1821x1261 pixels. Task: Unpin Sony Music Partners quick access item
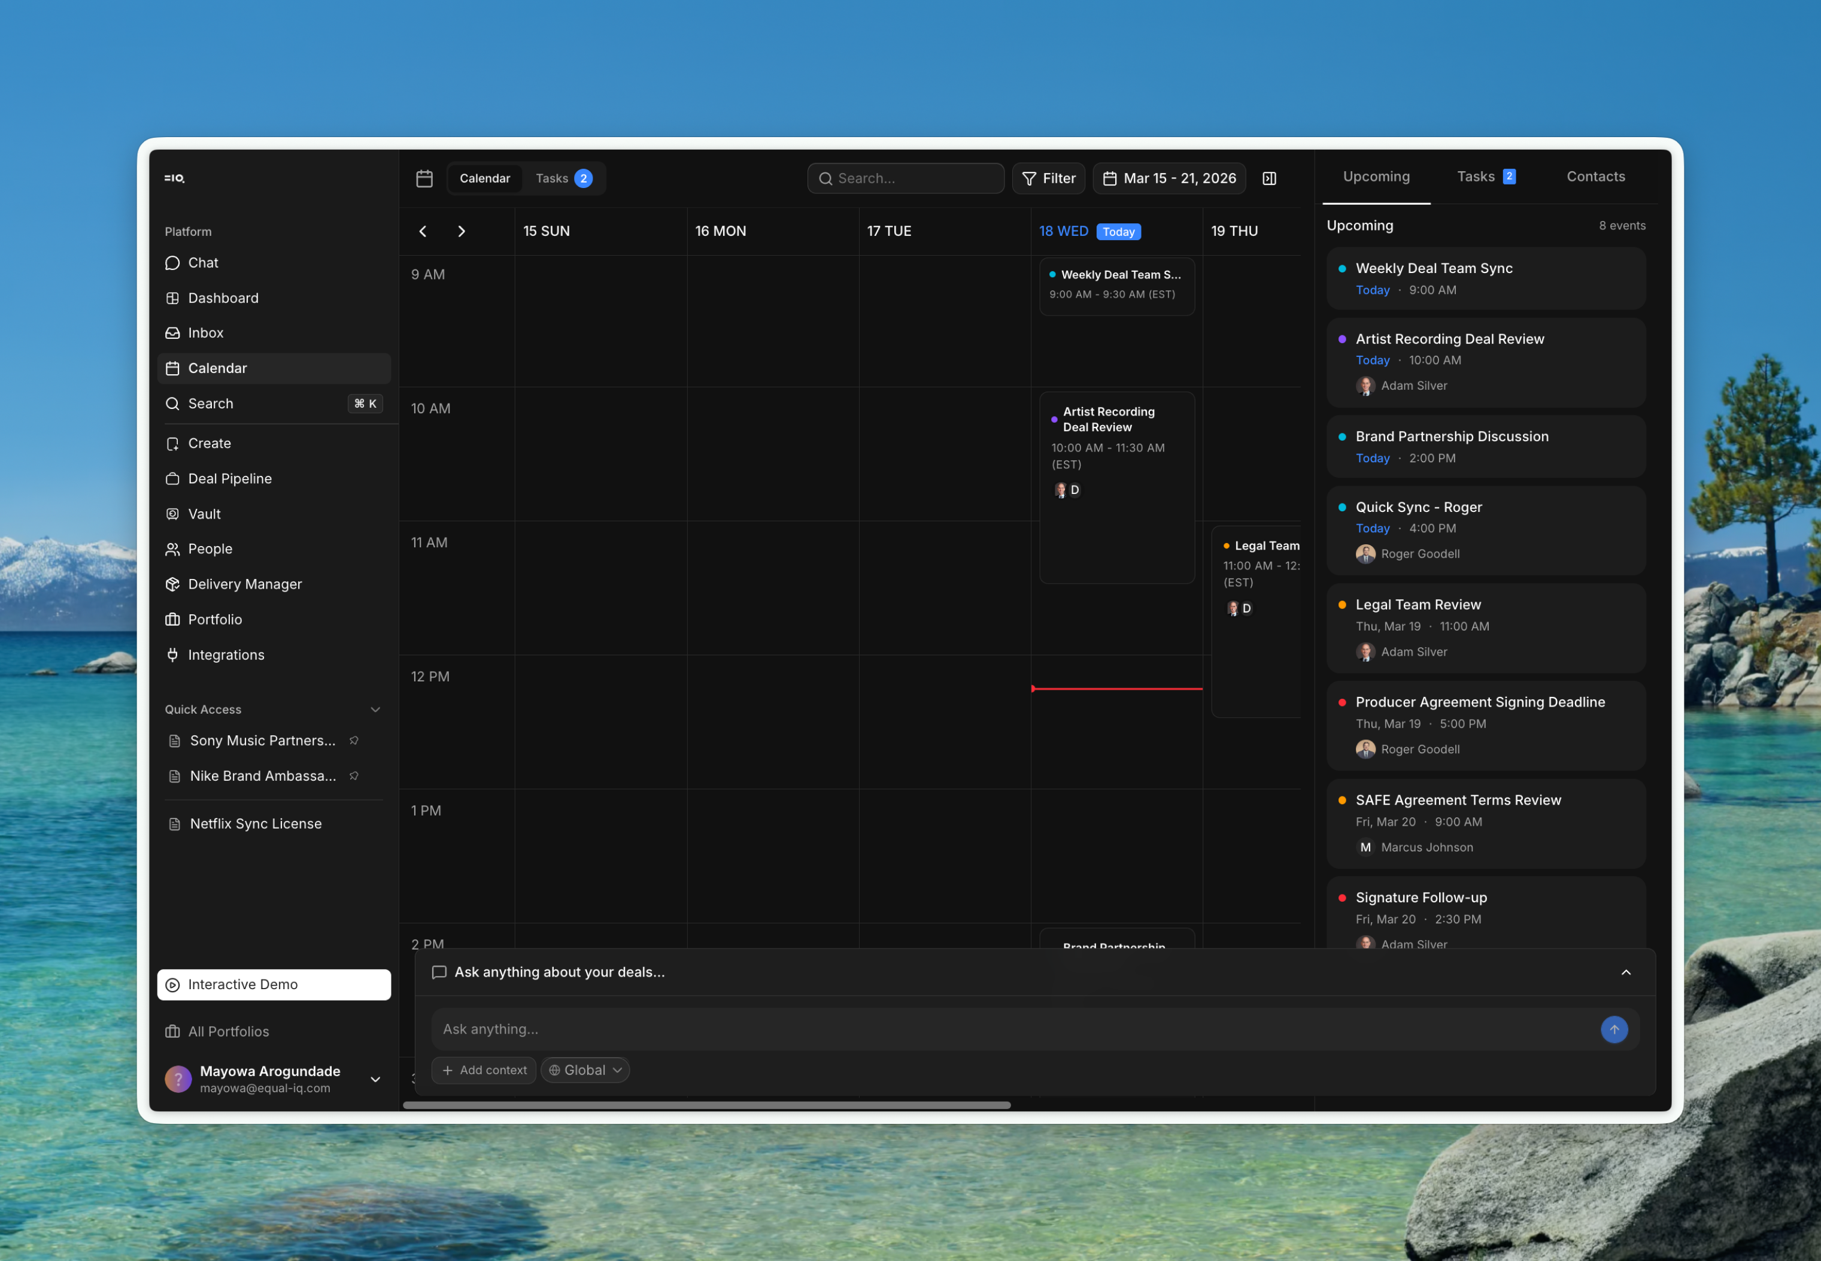click(354, 741)
